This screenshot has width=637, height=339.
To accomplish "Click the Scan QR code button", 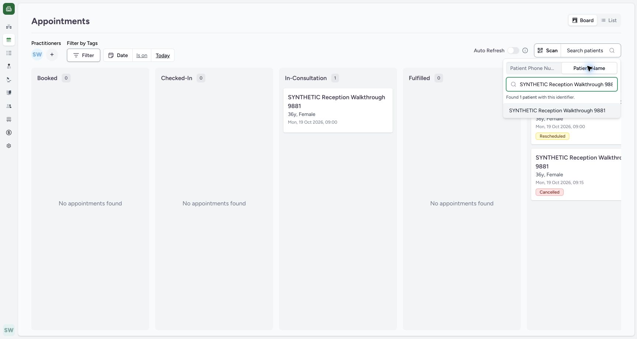I will coord(548,50).
